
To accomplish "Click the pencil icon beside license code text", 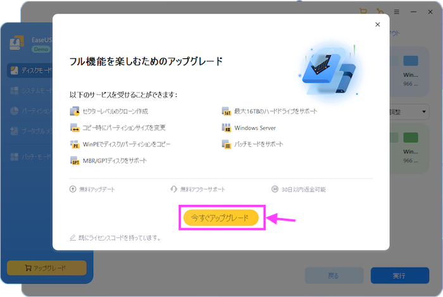I will click(x=73, y=237).
